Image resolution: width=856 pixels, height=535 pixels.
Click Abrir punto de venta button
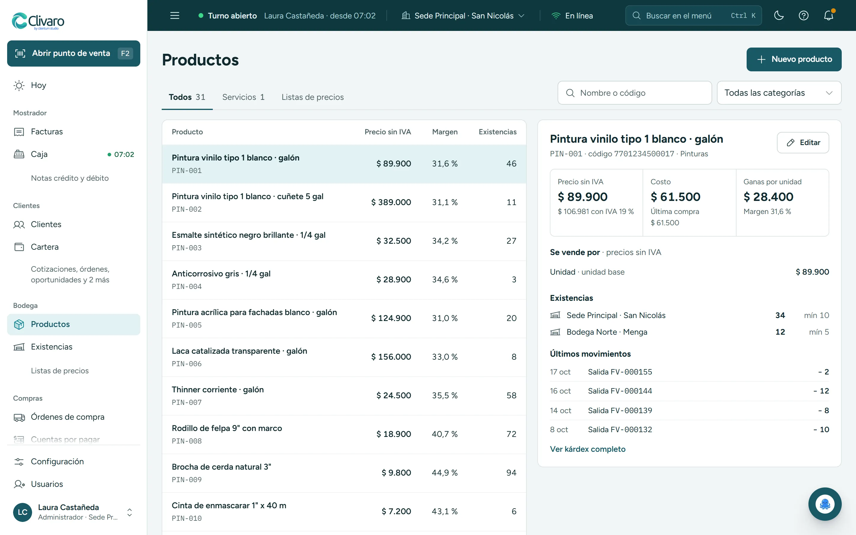(74, 53)
